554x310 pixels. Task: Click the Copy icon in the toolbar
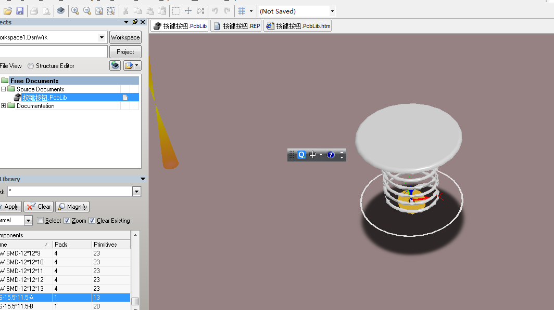pos(137,11)
